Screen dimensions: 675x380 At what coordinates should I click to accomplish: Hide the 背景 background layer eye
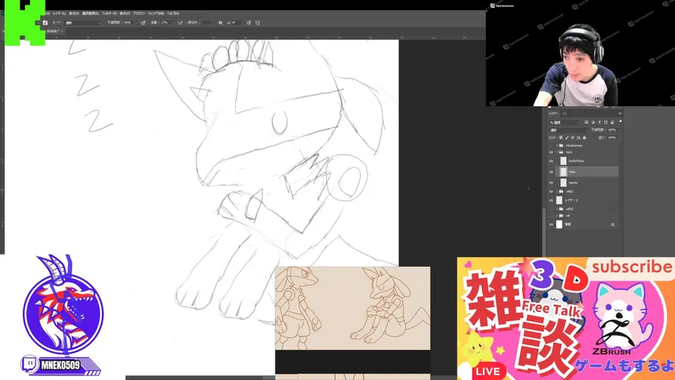(551, 225)
